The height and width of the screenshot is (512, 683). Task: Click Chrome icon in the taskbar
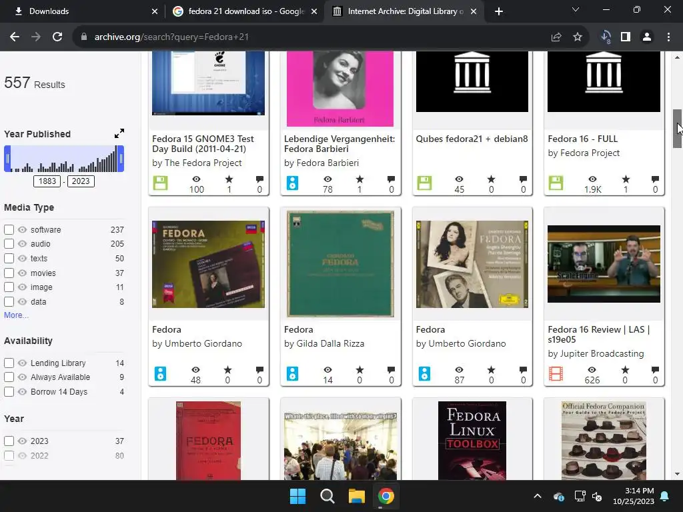[x=386, y=496]
